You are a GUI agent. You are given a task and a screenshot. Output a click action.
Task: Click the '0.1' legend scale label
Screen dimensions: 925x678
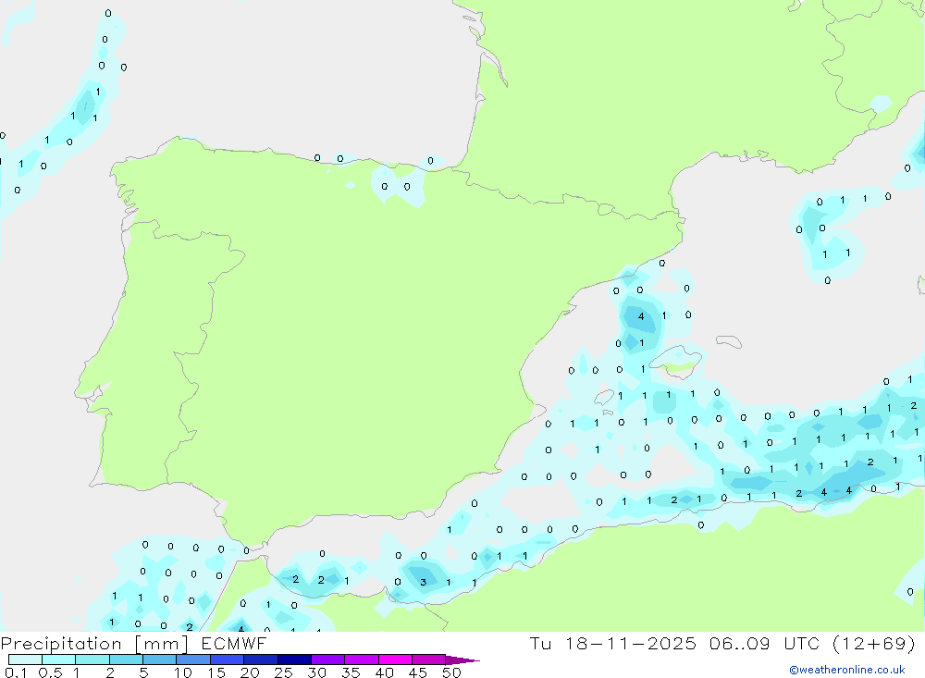(x=16, y=672)
